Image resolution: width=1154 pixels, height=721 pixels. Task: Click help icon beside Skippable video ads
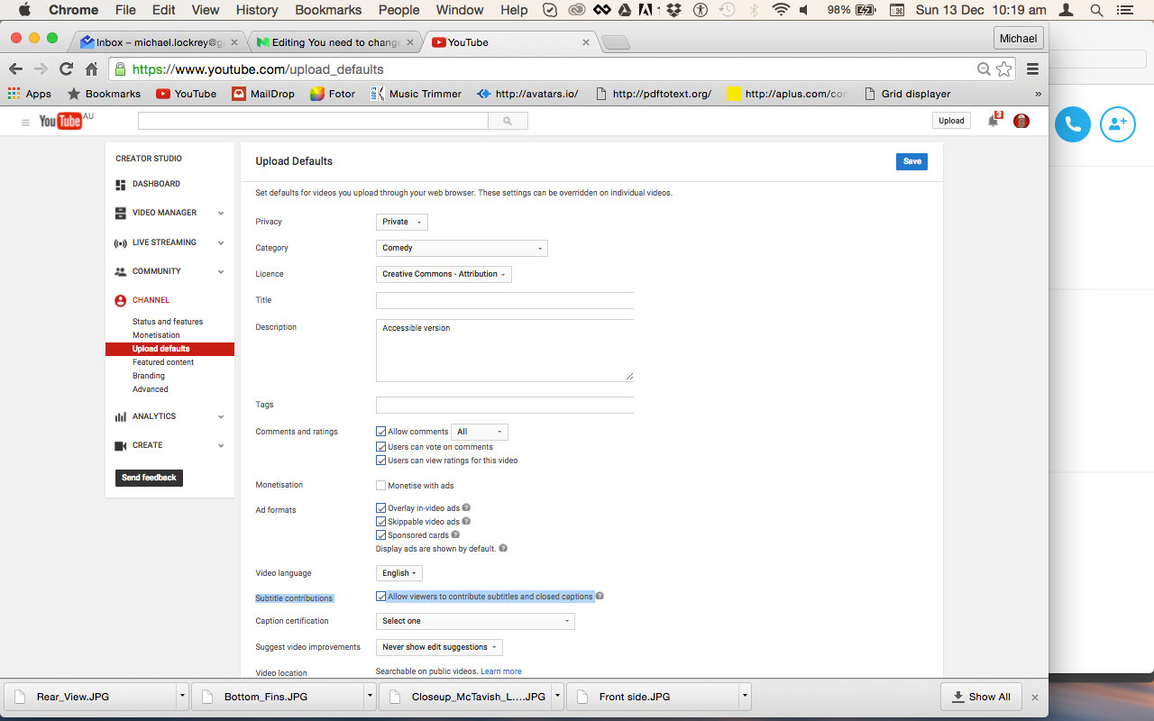click(466, 521)
